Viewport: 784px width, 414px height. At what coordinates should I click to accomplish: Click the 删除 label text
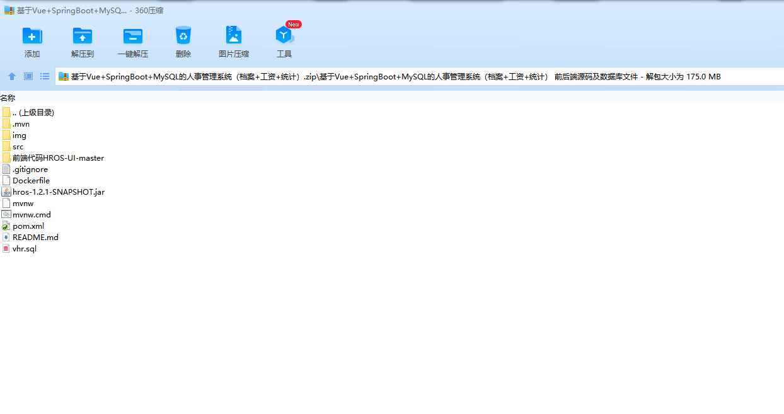183,54
